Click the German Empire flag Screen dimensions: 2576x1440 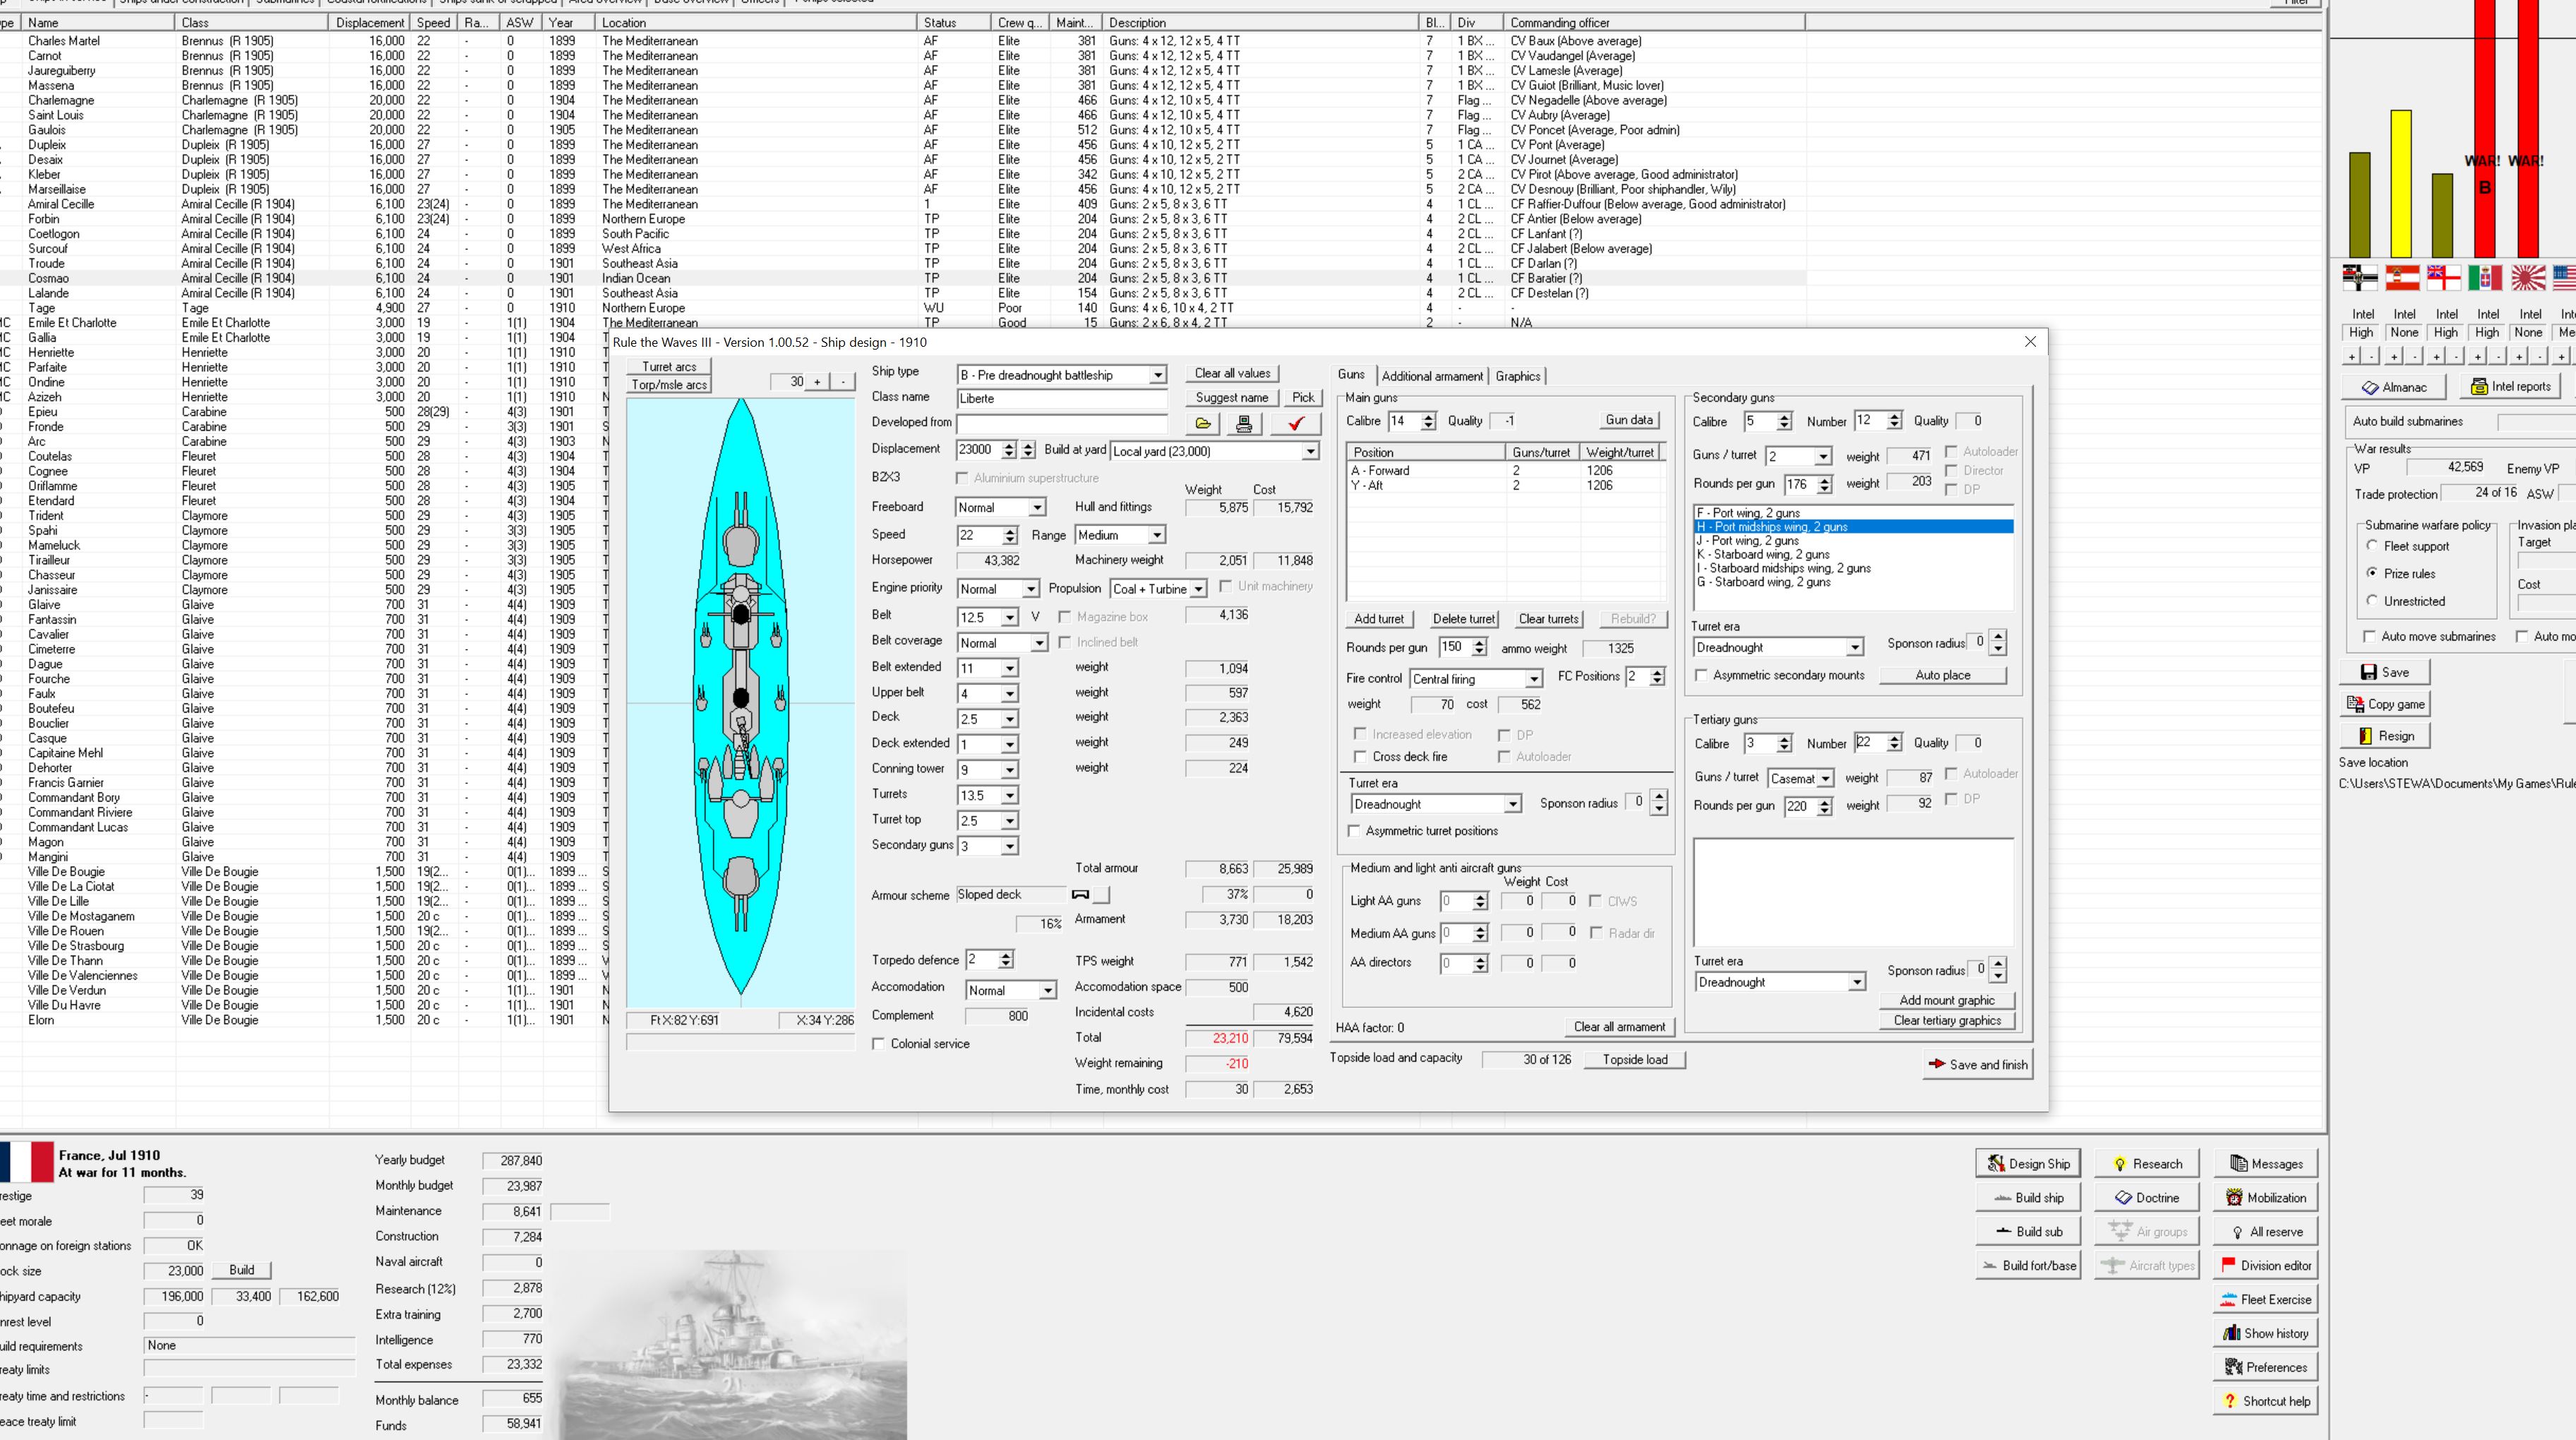pyautogui.click(x=2360, y=277)
